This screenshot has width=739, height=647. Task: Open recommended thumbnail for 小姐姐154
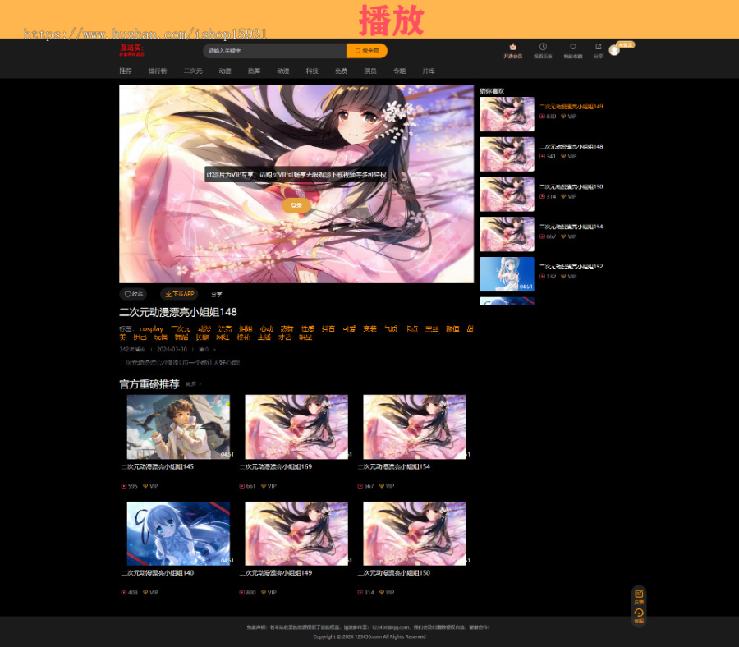pos(415,427)
